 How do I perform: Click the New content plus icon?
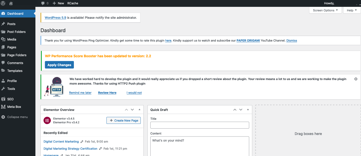click(54, 3)
